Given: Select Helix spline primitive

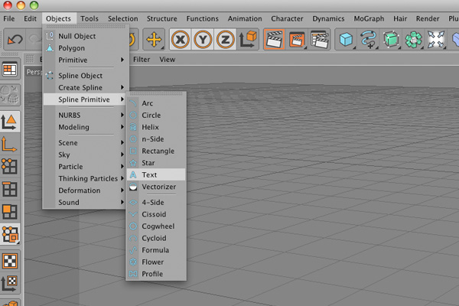Looking at the screenshot, I should [156, 127].
